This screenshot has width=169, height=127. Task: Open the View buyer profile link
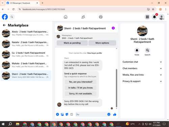[x=94, y=53]
